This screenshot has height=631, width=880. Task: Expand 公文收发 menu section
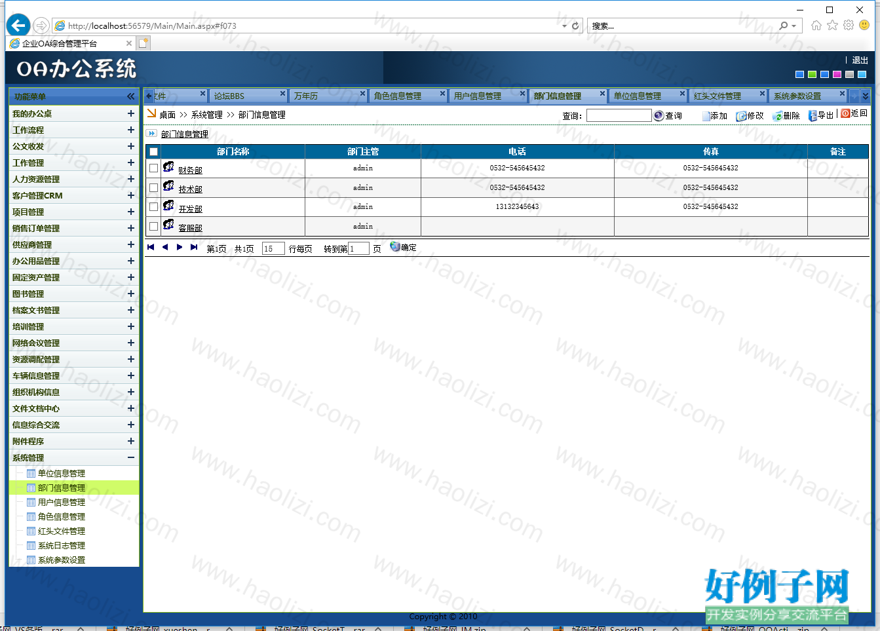[x=130, y=146]
